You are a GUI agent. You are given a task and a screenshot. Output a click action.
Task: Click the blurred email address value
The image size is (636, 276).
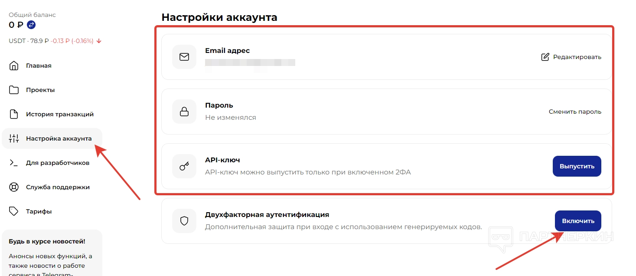tap(250, 62)
